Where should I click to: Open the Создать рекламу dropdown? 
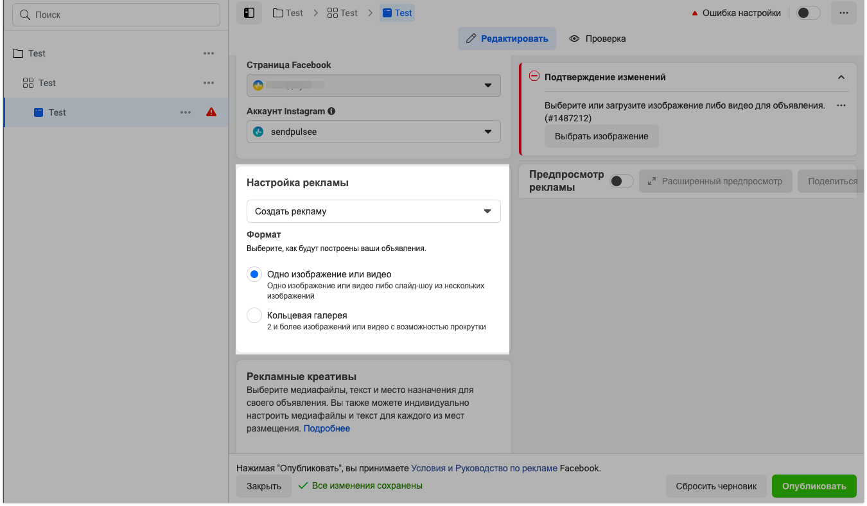373,211
